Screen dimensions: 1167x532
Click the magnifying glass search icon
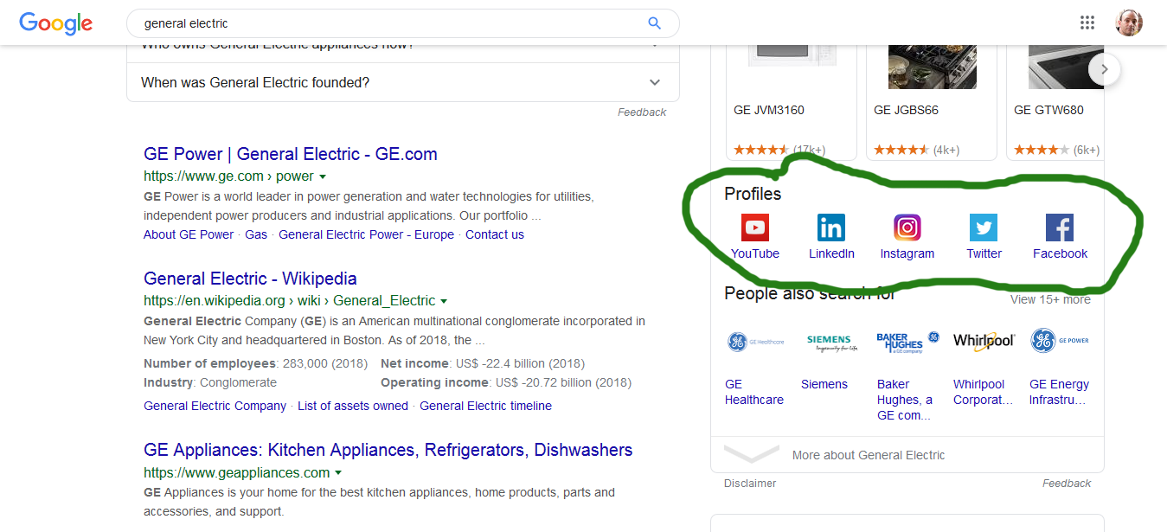click(654, 23)
